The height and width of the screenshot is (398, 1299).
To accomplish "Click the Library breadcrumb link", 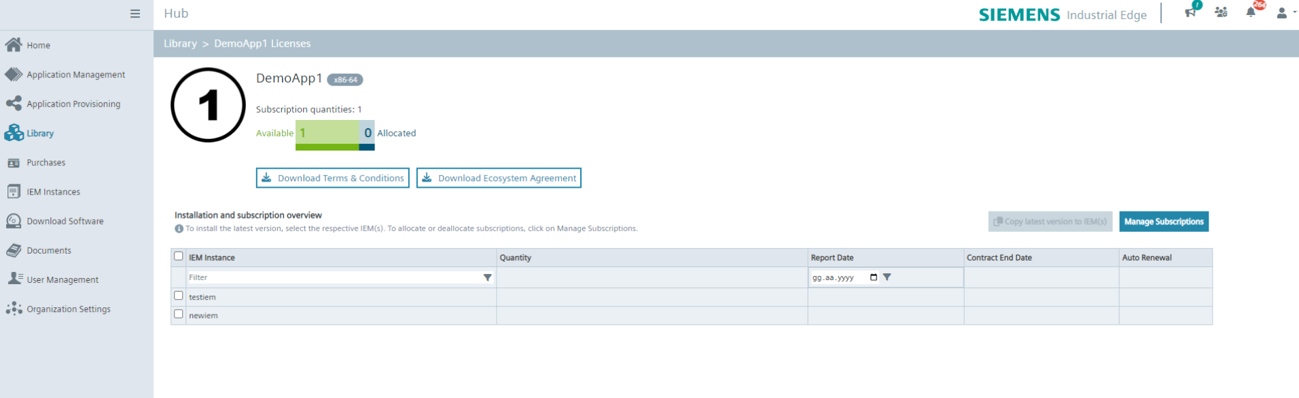I will click(x=180, y=43).
